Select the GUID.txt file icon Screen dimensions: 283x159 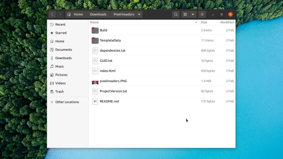pos(95,61)
